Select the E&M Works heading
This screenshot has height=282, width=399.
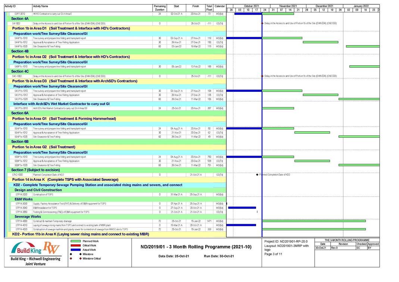24,199
